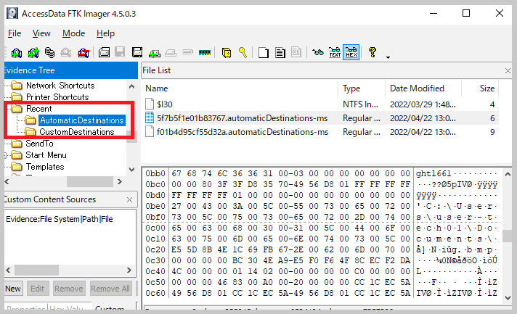This screenshot has height=314, width=517.
Task: Click the Remove All button
Action: pyautogui.click(x=110, y=289)
